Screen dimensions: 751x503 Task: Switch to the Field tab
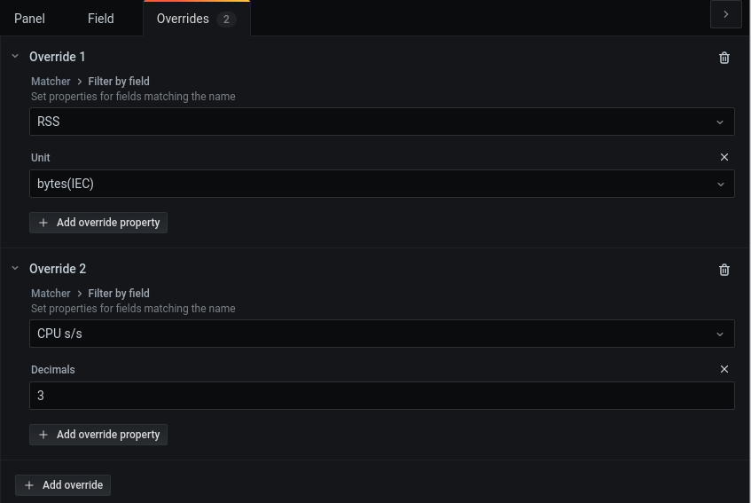point(100,19)
